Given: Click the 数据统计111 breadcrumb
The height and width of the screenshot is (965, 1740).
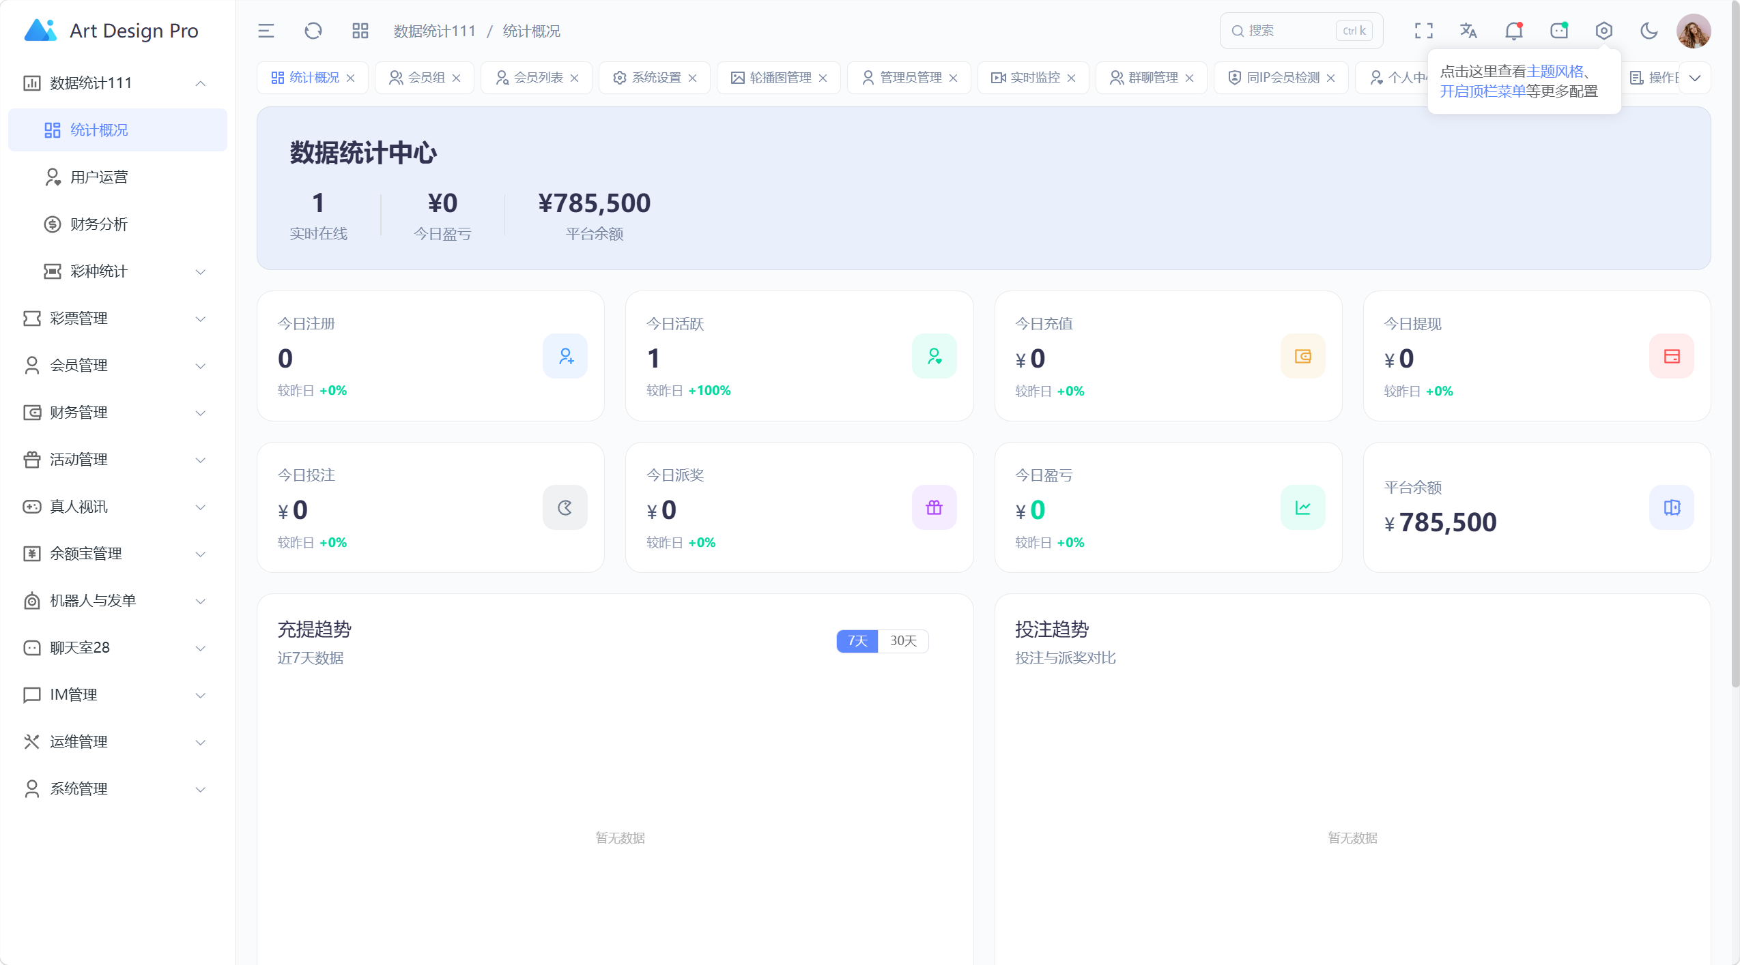Looking at the screenshot, I should click(x=434, y=31).
